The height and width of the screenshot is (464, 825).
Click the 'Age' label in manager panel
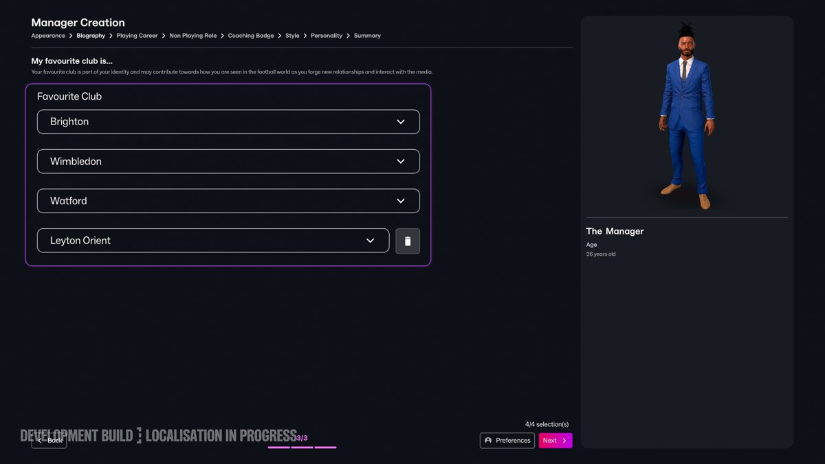pyautogui.click(x=591, y=245)
